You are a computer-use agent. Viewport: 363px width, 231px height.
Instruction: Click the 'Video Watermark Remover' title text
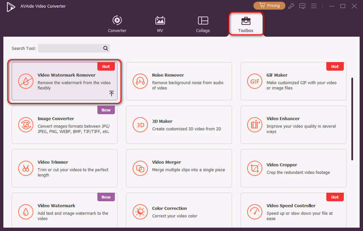[66, 75]
